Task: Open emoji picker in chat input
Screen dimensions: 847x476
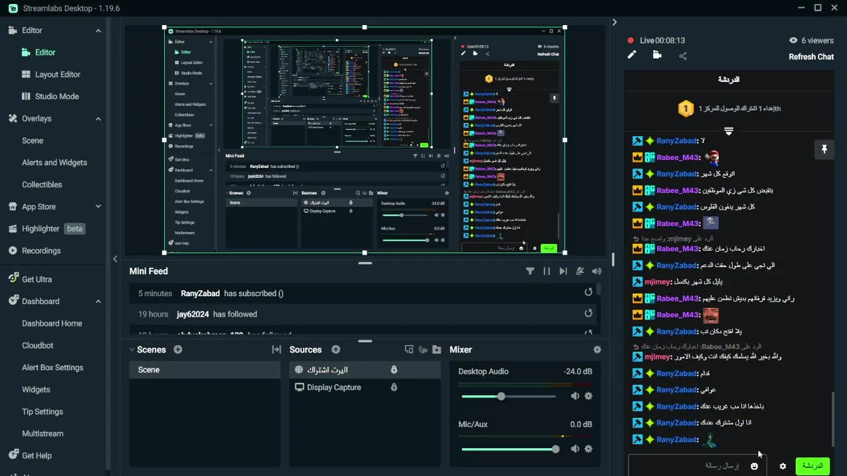Action: [x=754, y=466]
